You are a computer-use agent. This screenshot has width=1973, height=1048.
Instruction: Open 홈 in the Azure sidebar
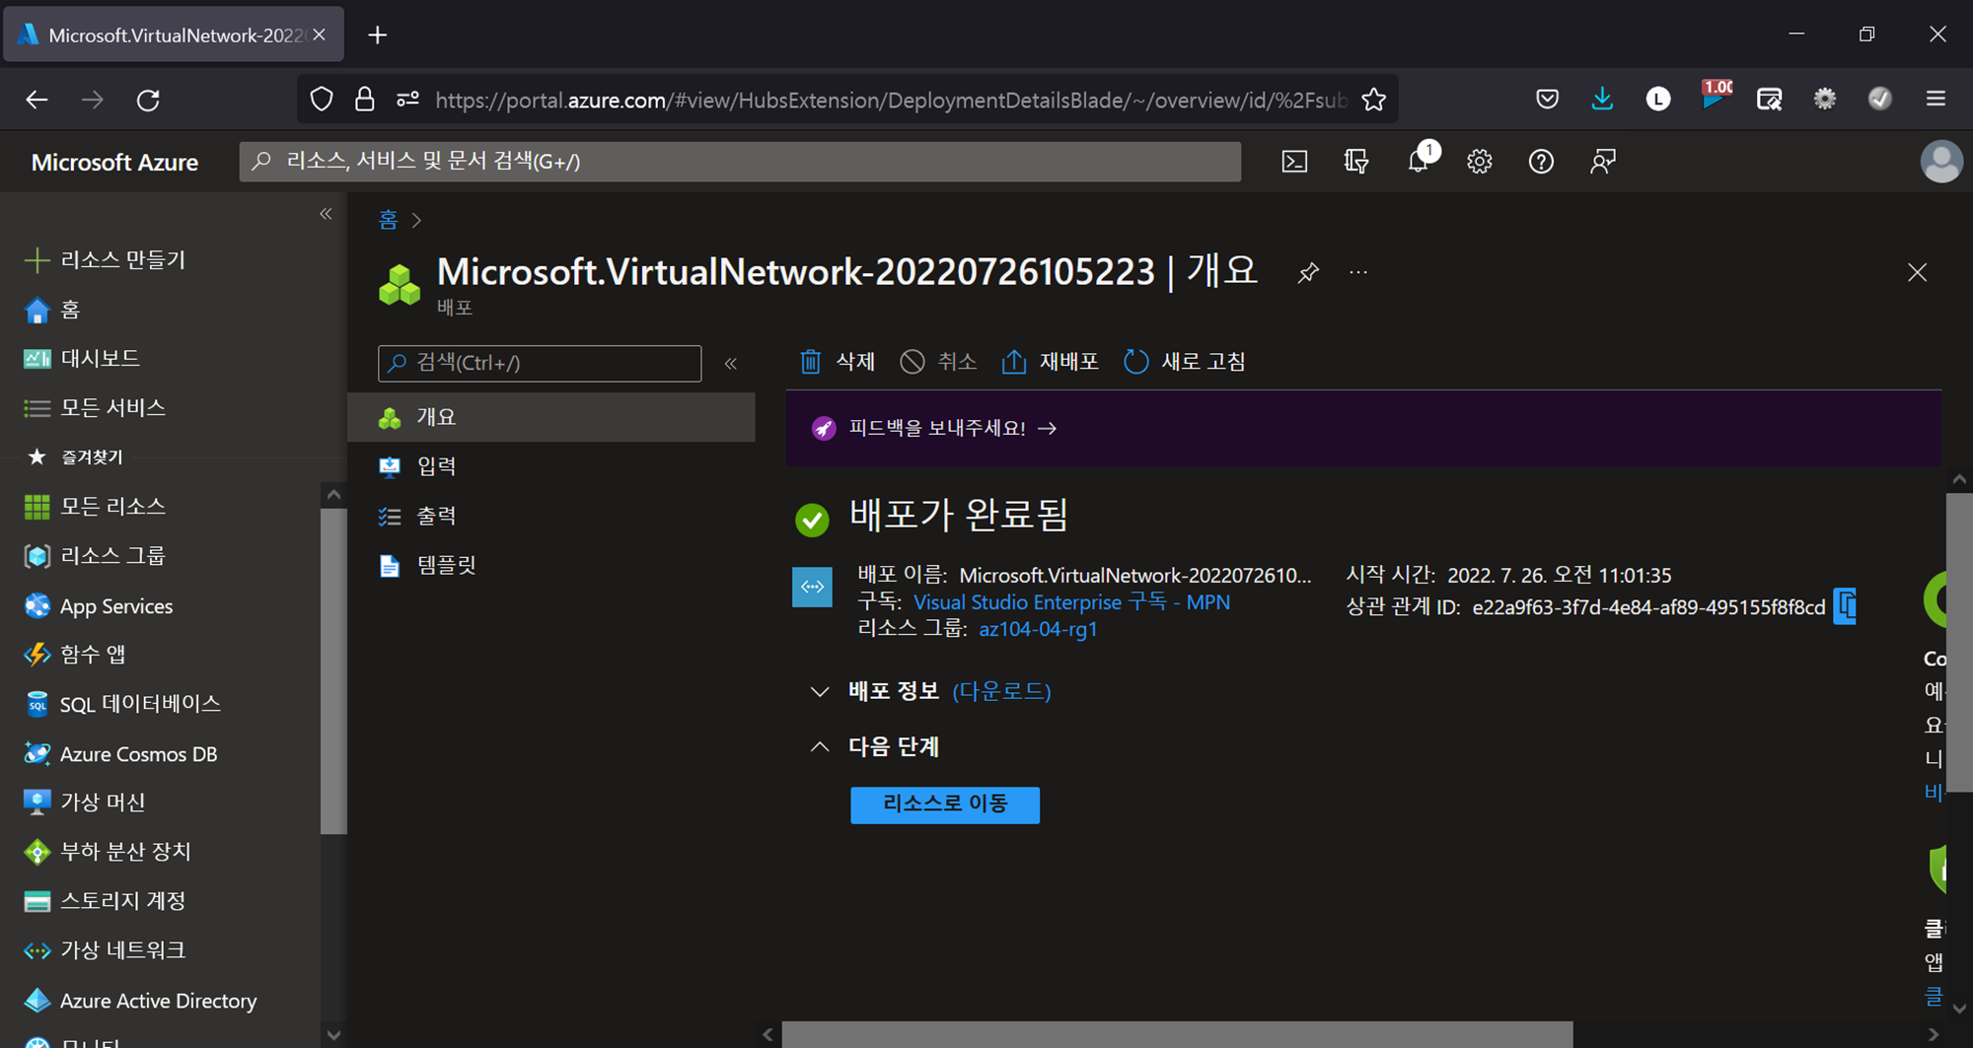coord(51,310)
